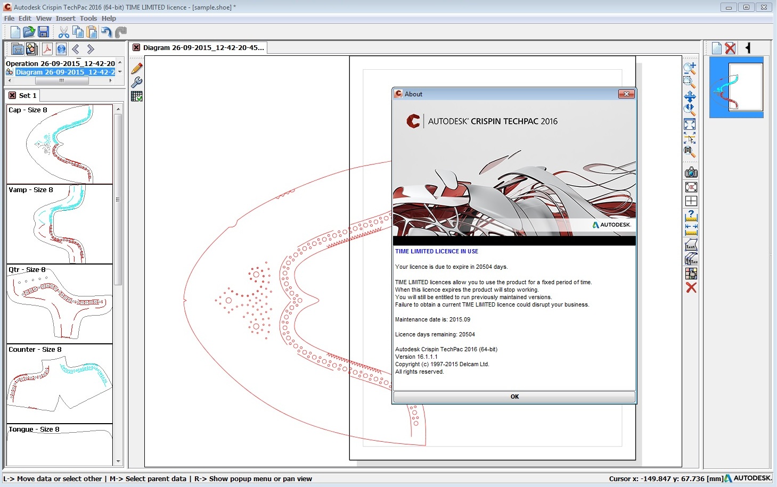
Task: Paste using the clipboard icon
Action: tap(92, 32)
